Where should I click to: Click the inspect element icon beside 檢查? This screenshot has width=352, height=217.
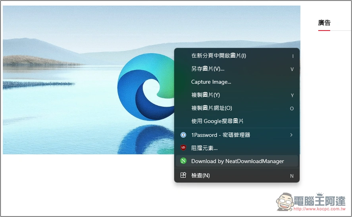coord(183,175)
